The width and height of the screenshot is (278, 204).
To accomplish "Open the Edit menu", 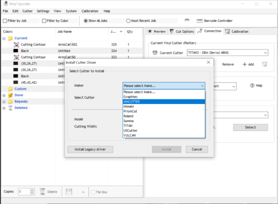I will pyautogui.click(x=15, y=11).
